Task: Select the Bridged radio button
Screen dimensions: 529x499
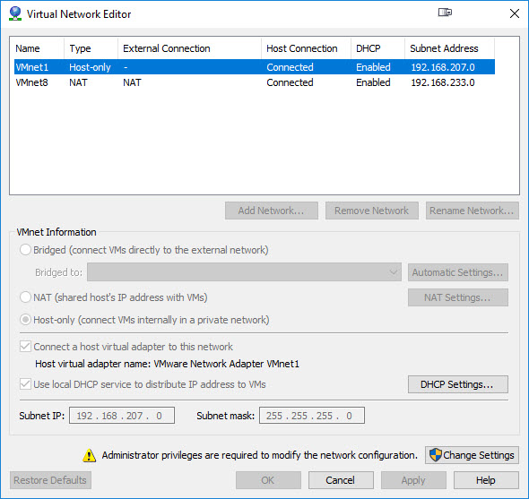Action: click(x=25, y=250)
